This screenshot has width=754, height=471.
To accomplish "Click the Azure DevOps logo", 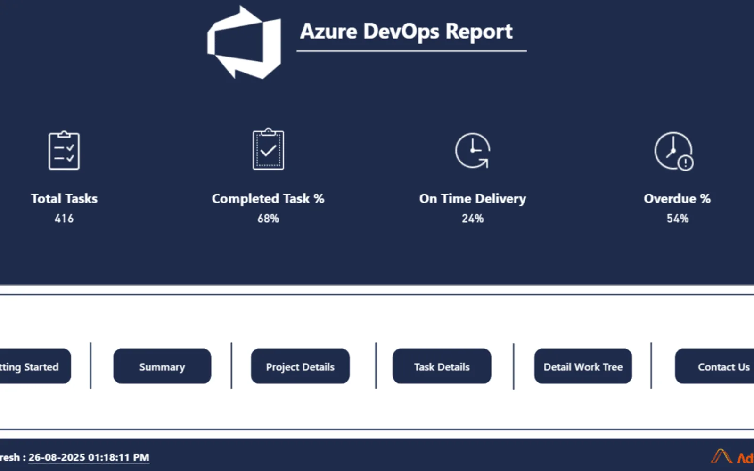I will tap(244, 42).
